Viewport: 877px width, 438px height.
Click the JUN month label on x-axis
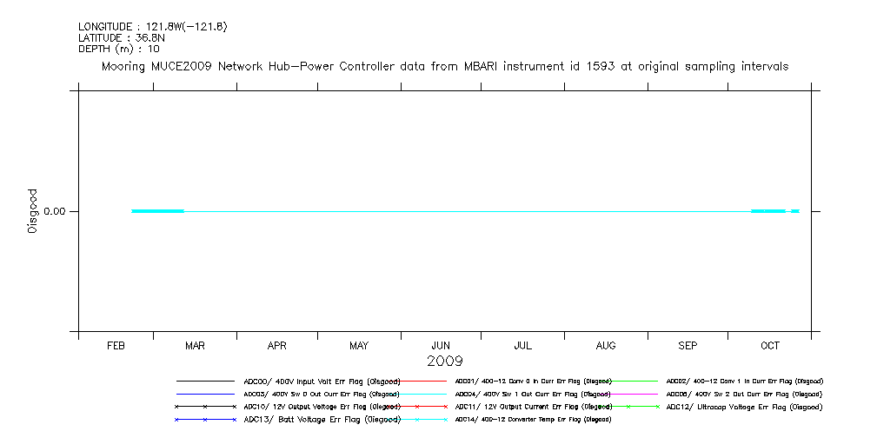tap(441, 346)
